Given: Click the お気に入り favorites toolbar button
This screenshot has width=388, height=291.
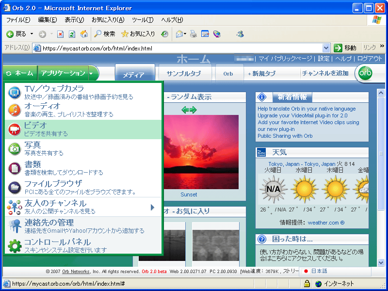Looking at the screenshot, I should click(x=138, y=34).
